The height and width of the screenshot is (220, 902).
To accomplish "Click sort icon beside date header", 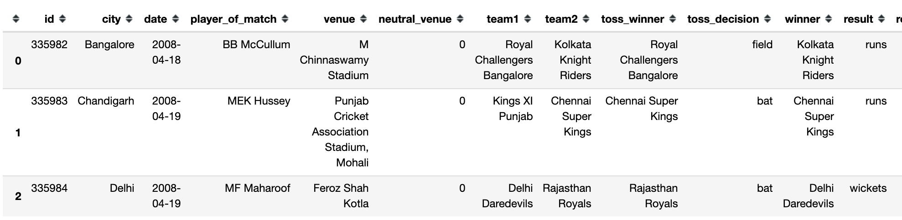I will 176,19.
